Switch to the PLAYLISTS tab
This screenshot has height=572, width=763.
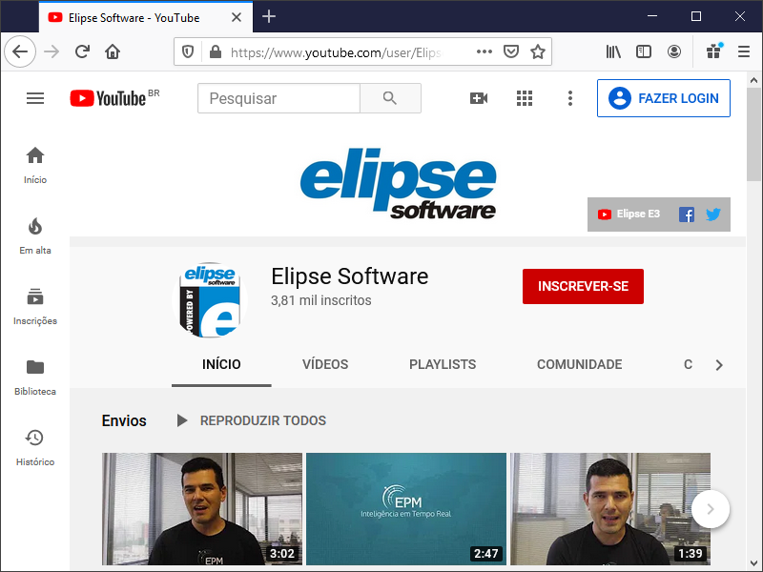[x=443, y=364]
